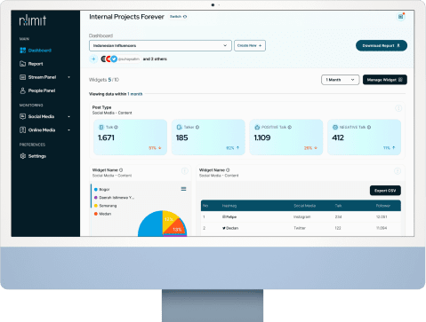The width and height of the screenshot is (426, 322).
Task: Click the plus icon to add account
Action: [x=93, y=59]
